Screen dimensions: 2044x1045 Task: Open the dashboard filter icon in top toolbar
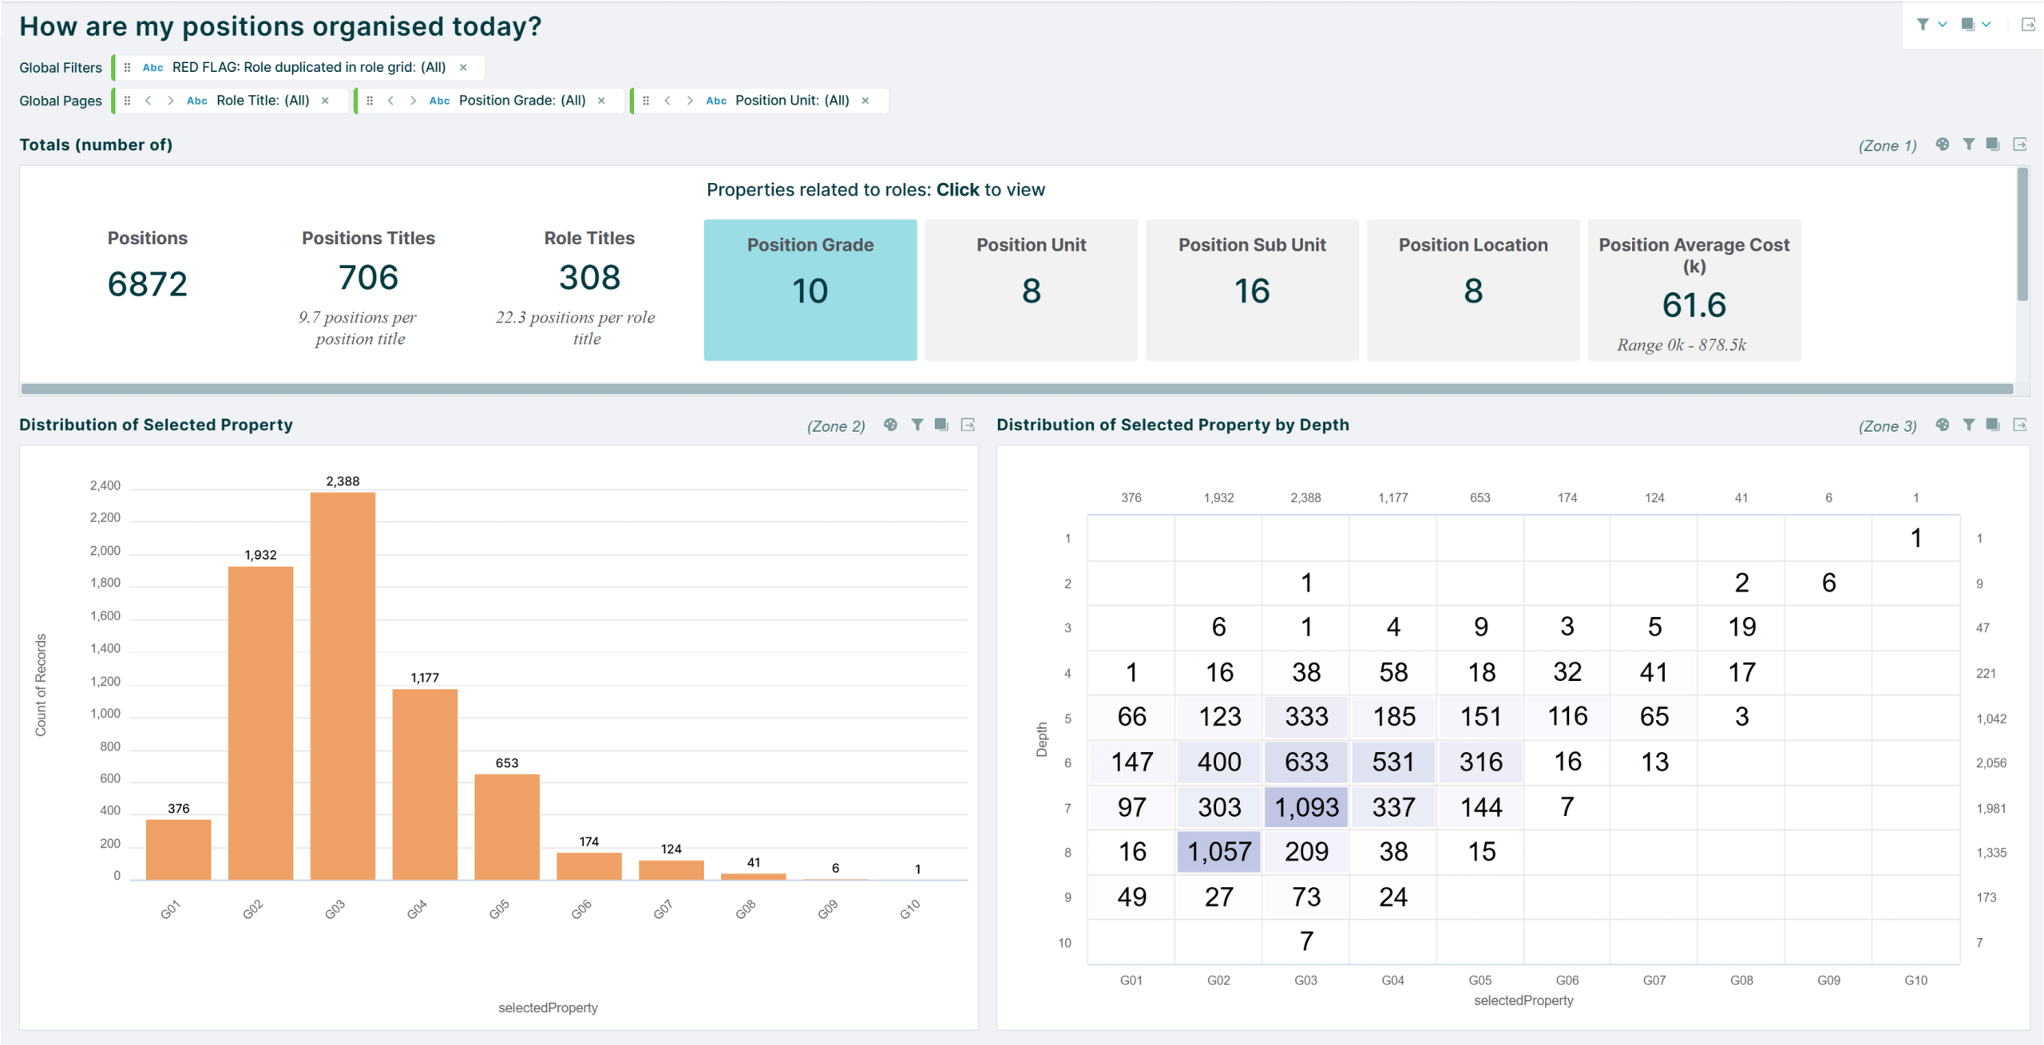click(1923, 25)
